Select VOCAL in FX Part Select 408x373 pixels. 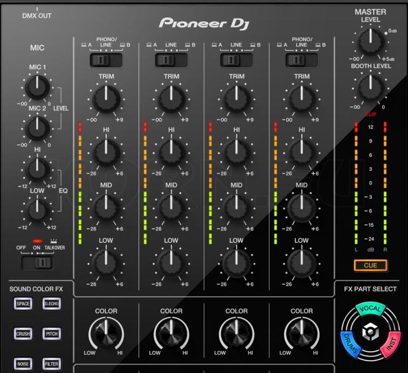pos(370,309)
